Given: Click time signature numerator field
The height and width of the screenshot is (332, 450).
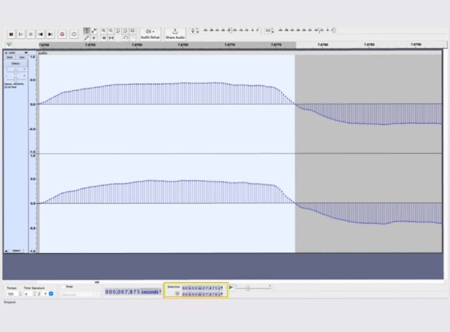Looking at the screenshot, I should (x=28, y=294).
